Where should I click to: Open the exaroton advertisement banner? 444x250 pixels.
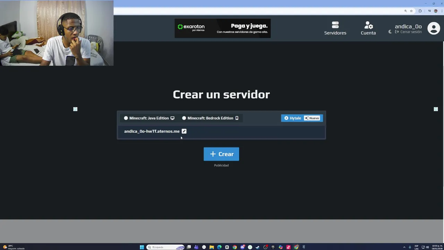click(x=222, y=28)
